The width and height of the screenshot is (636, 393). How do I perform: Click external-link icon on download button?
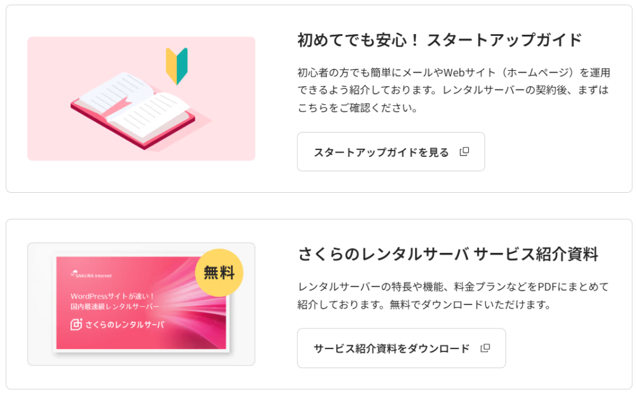(485, 348)
